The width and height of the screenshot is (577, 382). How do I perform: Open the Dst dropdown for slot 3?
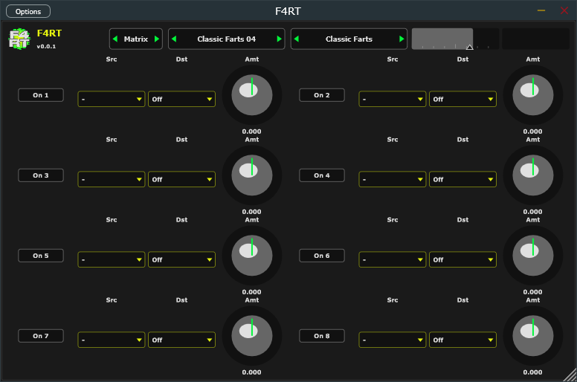(x=181, y=179)
